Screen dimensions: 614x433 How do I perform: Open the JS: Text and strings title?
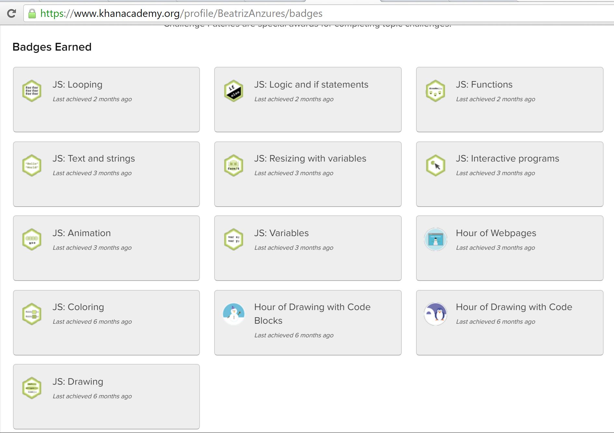click(93, 159)
